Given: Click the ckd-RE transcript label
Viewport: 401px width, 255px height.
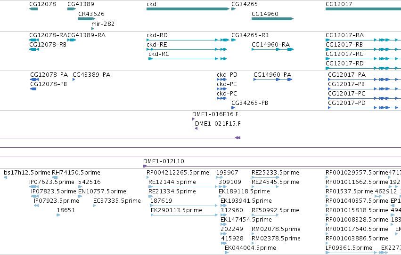Looking at the screenshot, I should pos(157,44).
